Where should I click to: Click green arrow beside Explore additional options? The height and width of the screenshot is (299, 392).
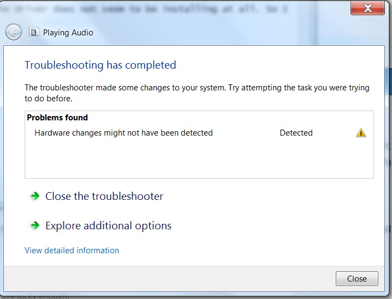35,225
